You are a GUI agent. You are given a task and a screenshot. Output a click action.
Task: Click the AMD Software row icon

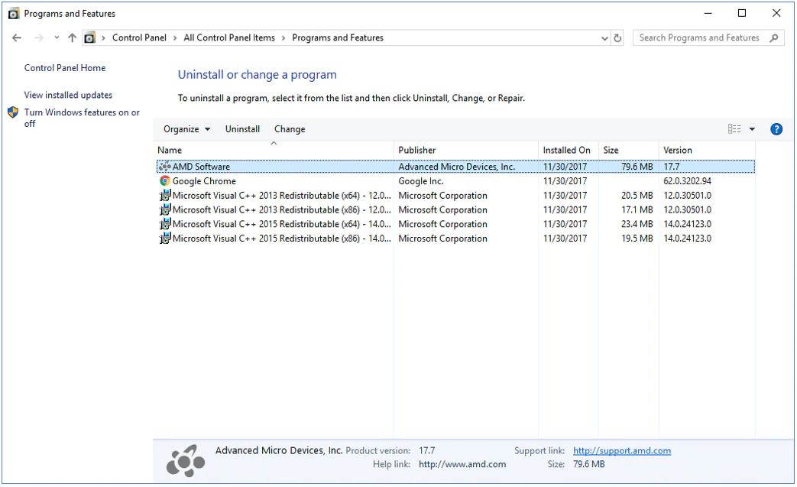(x=164, y=167)
